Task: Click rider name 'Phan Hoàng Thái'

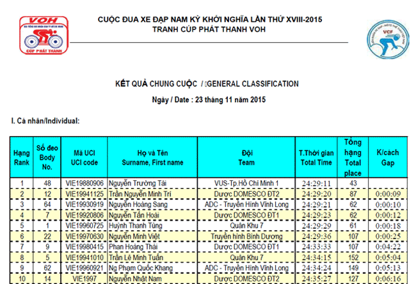Action: (x=133, y=247)
